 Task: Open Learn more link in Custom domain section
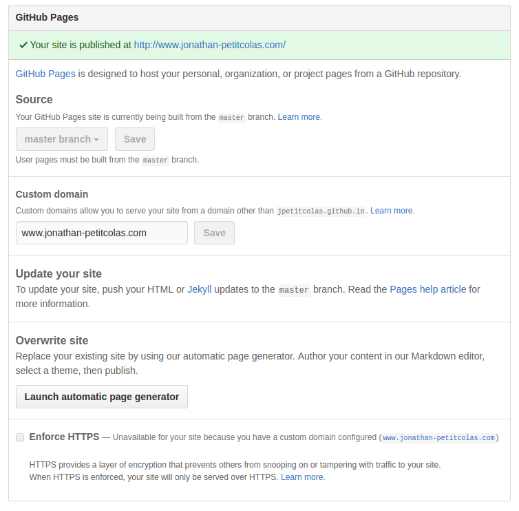coord(391,211)
